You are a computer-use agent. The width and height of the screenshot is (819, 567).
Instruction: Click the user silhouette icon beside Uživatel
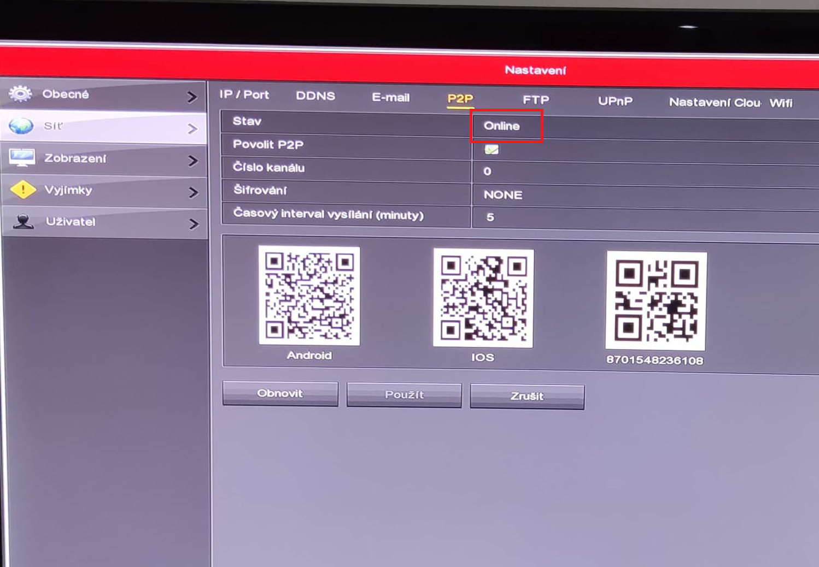24,221
